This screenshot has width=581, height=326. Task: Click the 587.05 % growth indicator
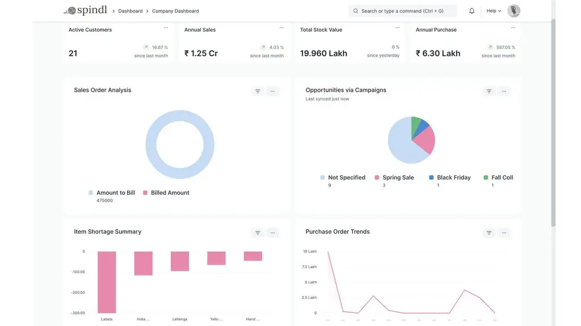click(502, 48)
